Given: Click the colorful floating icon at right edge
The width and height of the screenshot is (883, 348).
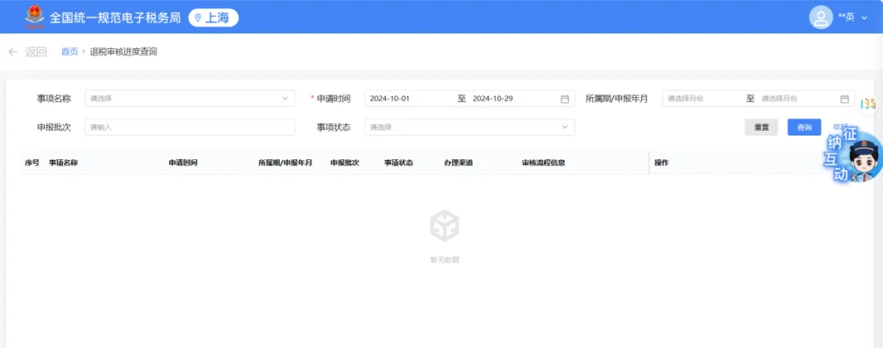Looking at the screenshot, I should (x=869, y=105).
